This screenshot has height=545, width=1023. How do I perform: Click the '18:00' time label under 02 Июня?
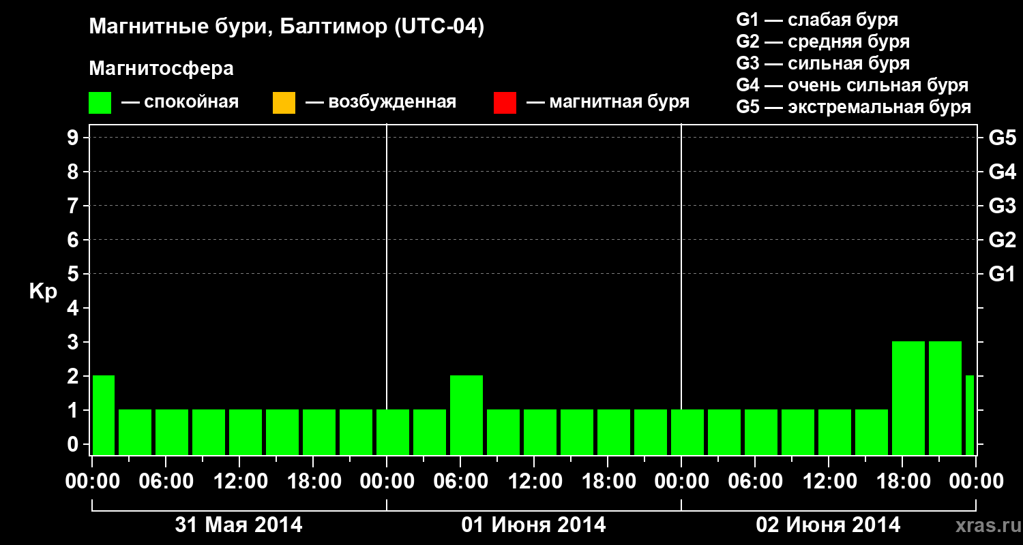click(902, 482)
